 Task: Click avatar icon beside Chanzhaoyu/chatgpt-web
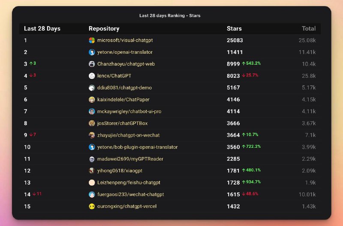tap(92, 64)
